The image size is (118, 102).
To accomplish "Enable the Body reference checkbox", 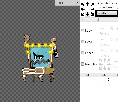I will (x=82, y=30).
